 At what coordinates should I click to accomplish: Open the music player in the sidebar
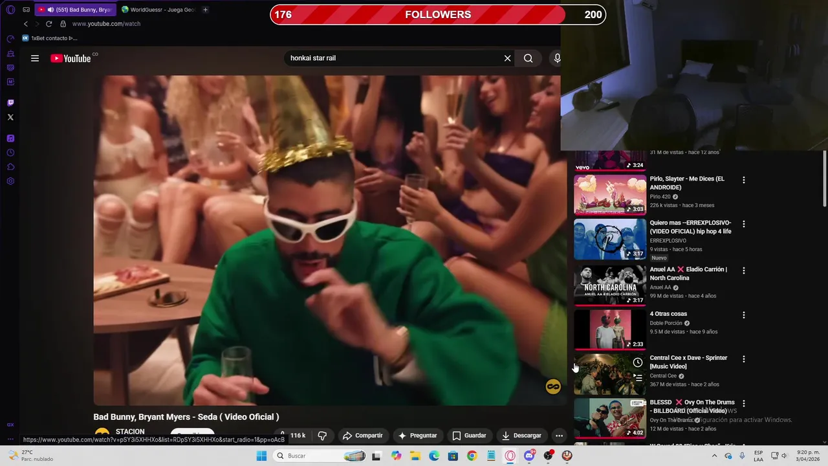click(10, 139)
